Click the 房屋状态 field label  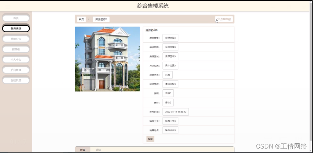click(x=155, y=75)
